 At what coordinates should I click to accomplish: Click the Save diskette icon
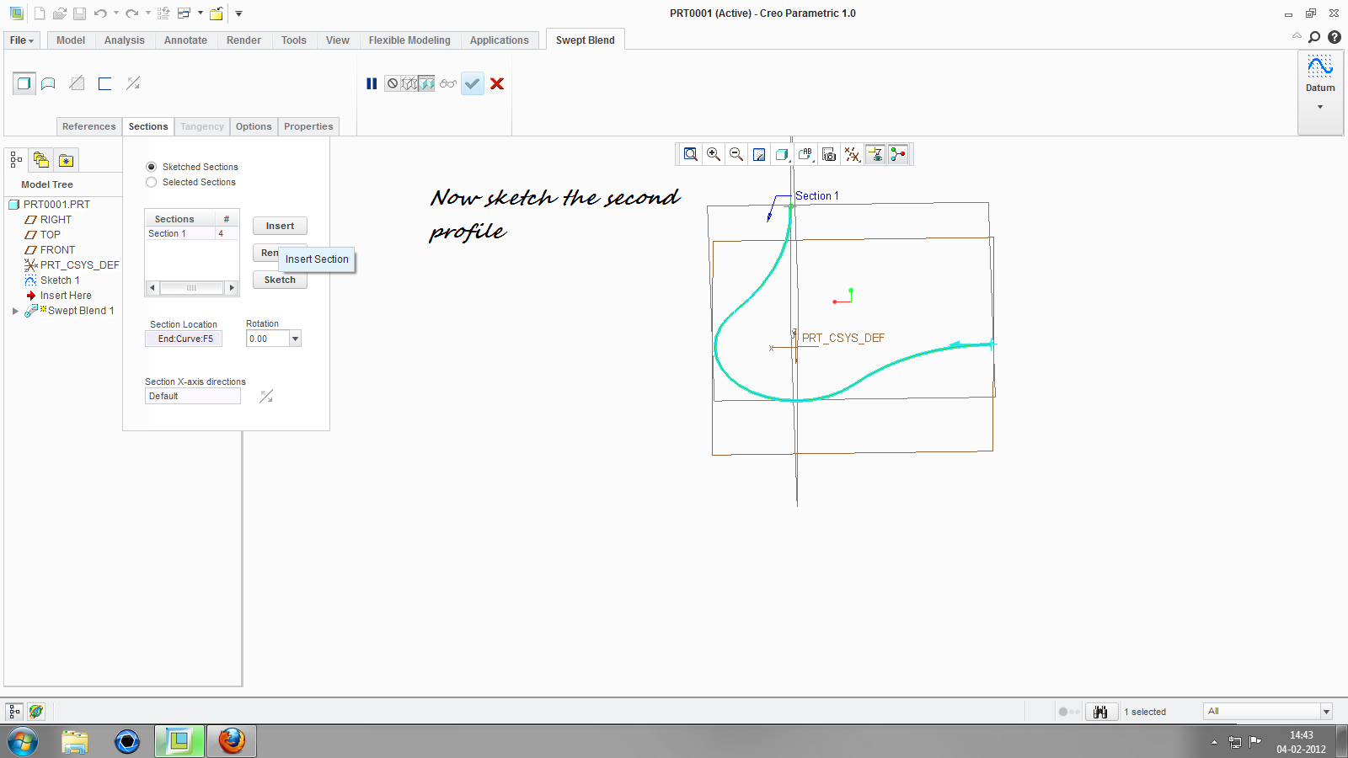click(79, 13)
